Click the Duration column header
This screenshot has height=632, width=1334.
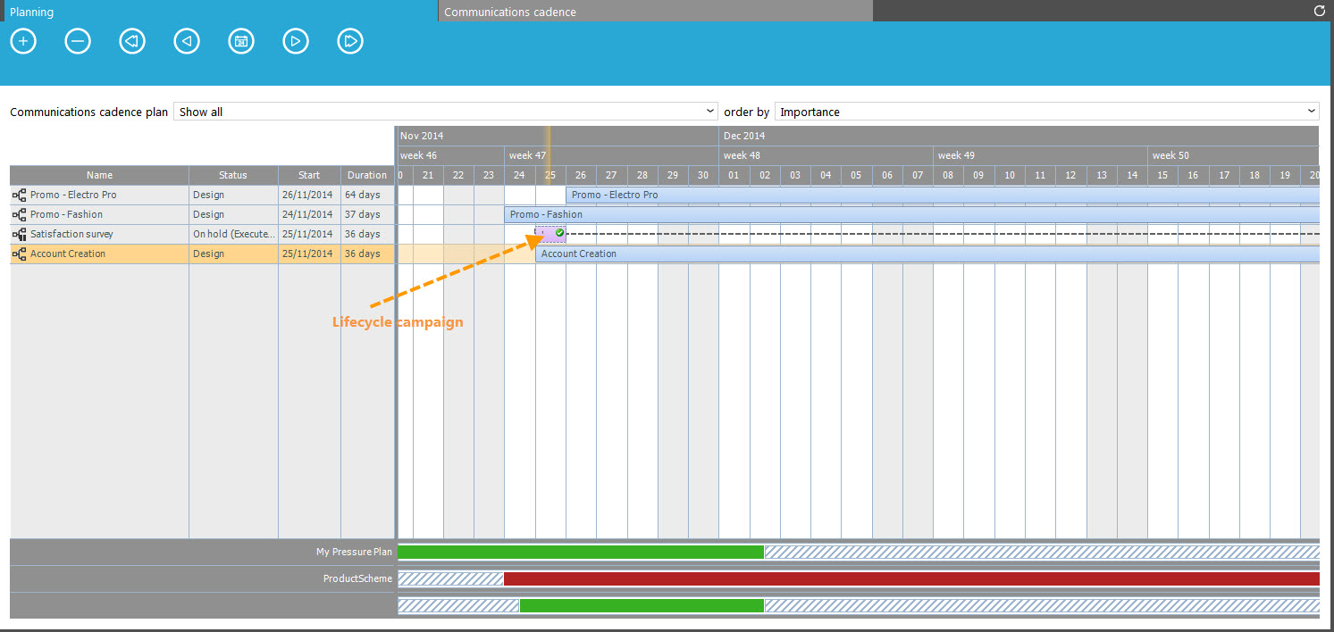(367, 175)
